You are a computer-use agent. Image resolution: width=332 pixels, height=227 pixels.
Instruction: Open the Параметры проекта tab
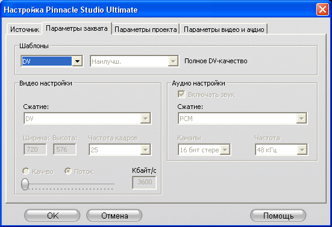coord(146,29)
